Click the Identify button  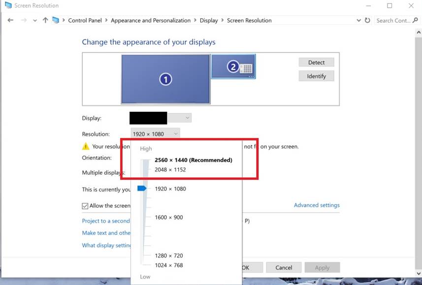[316, 76]
